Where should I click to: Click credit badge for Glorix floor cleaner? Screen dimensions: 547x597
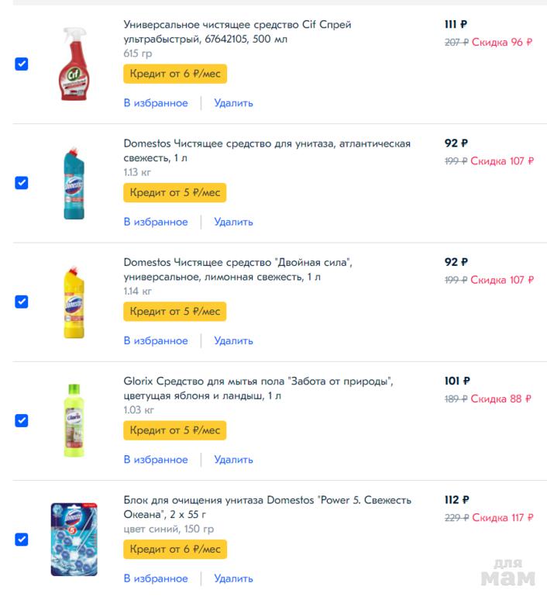coord(174,430)
